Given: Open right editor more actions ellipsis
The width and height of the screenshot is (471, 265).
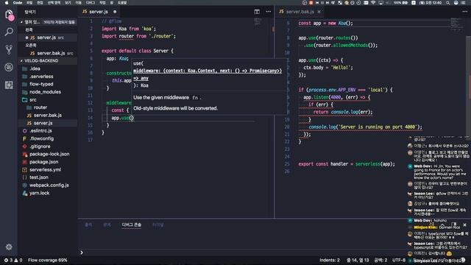Looking at the screenshot, I should coord(464,12).
